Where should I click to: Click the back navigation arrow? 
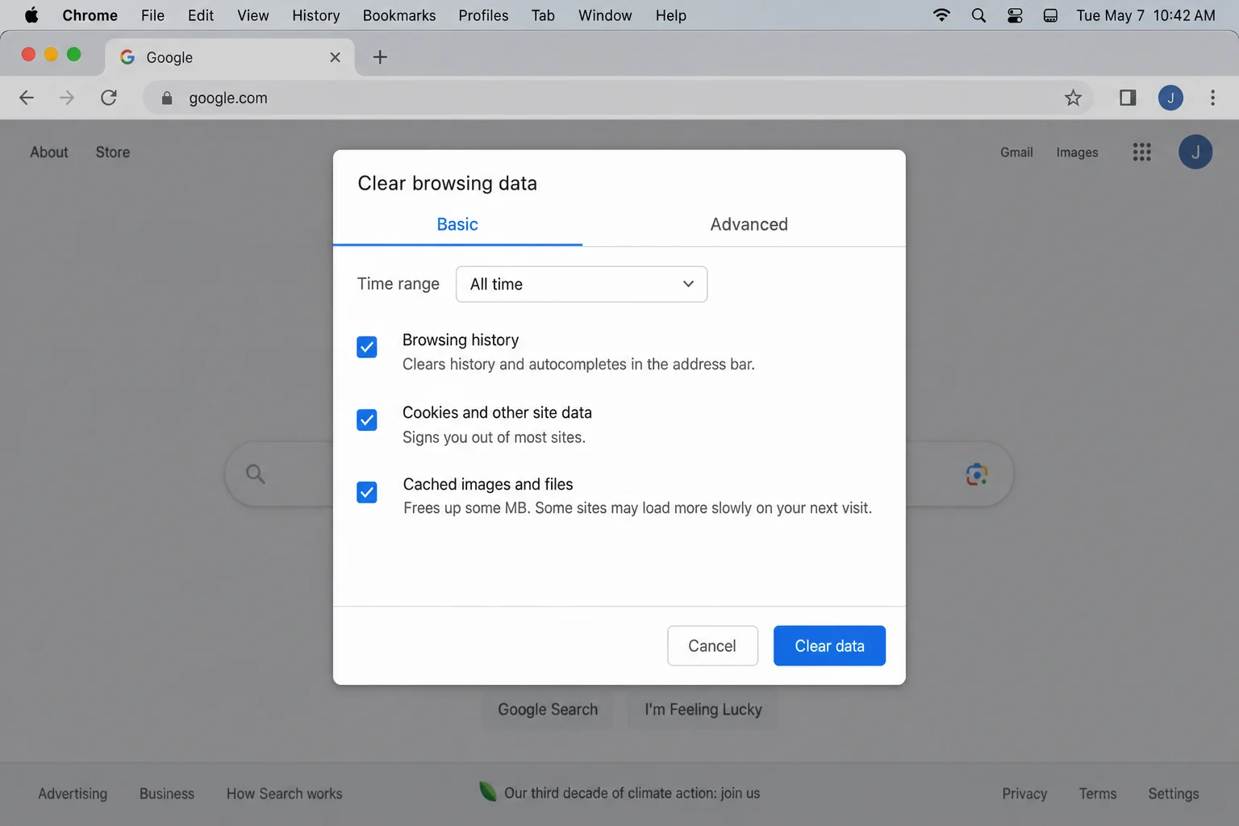[27, 98]
